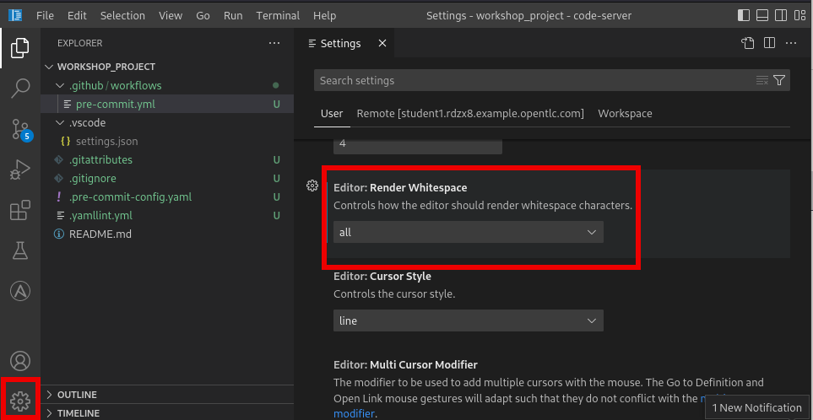Viewport: 813px width, 420px height.
Task: Open the Explorer view in activity bar
Action: point(19,48)
